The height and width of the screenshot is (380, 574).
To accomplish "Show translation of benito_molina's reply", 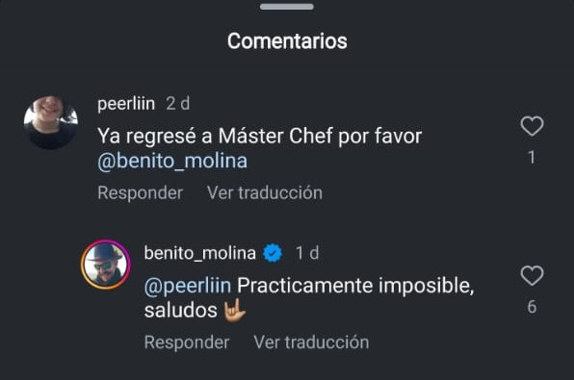I will pos(311,342).
